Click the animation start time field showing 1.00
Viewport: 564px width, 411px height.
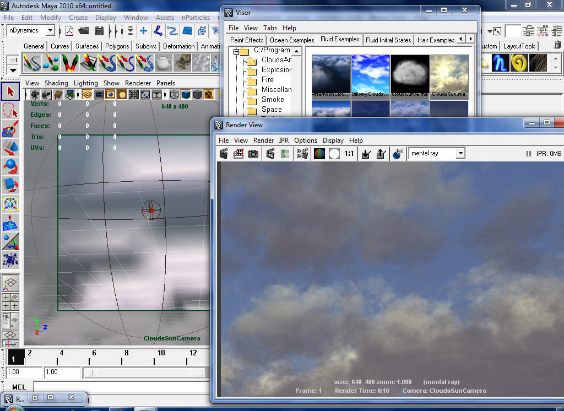24,372
